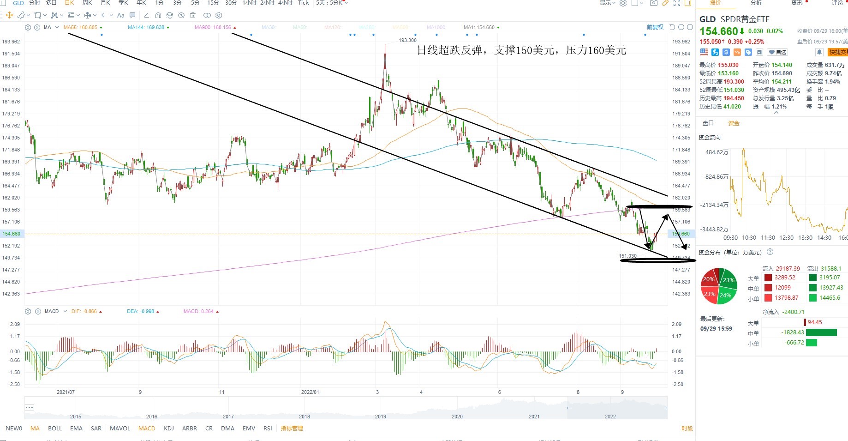Image resolution: width=848 pixels, height=441 pixels.
Task: Select the crosshair move tool
Action: 9,15
